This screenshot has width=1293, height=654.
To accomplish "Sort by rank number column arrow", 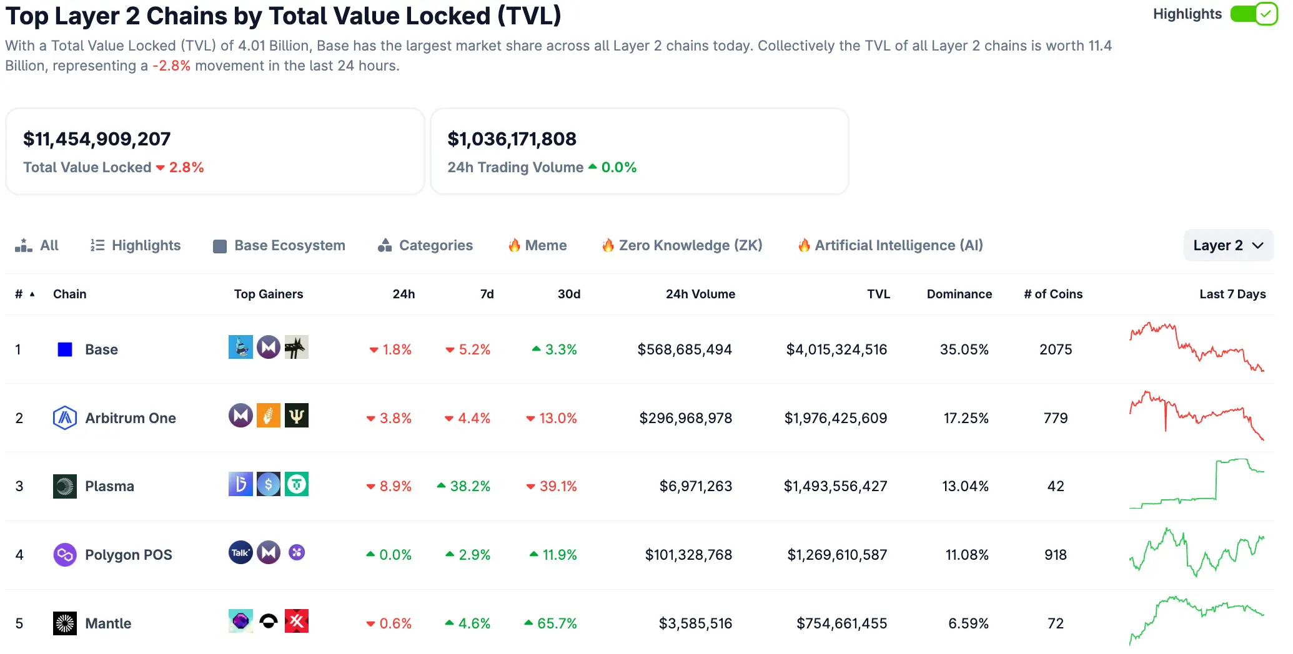I will click(x=32, y=294).
